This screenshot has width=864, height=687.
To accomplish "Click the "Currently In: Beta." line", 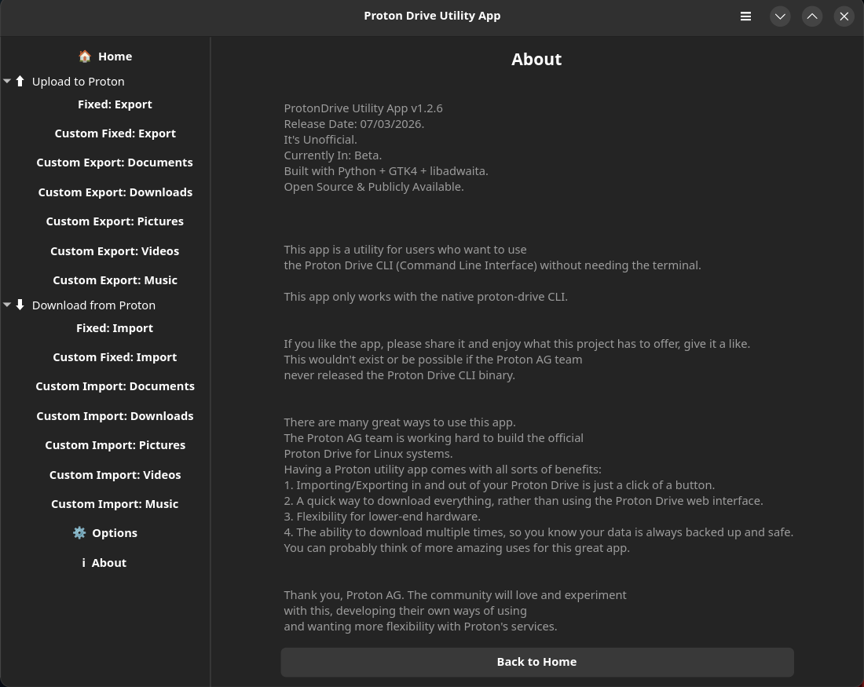I will click(333, 155).
